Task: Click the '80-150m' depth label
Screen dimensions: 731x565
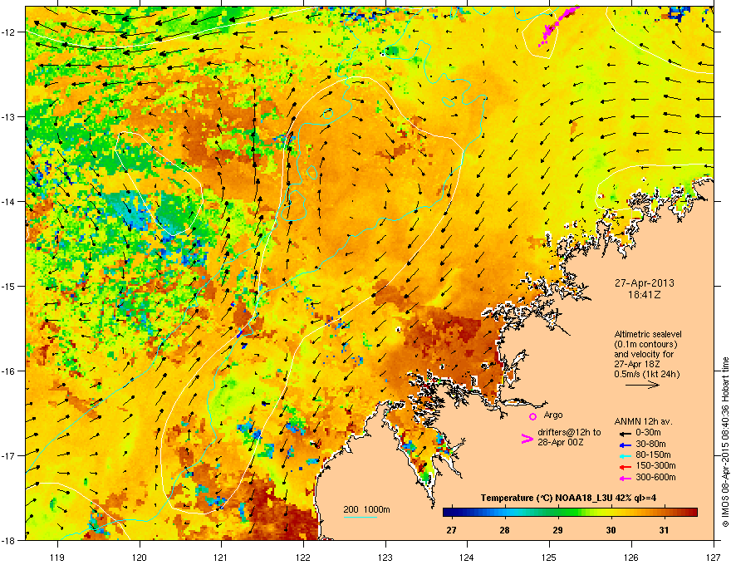Action: click(653, 455)
